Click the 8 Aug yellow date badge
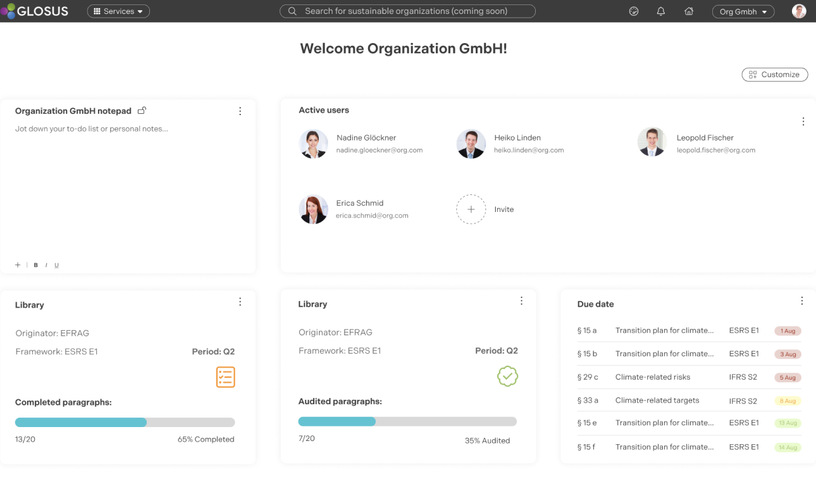The image size is (816, 484). pos(788,401)
